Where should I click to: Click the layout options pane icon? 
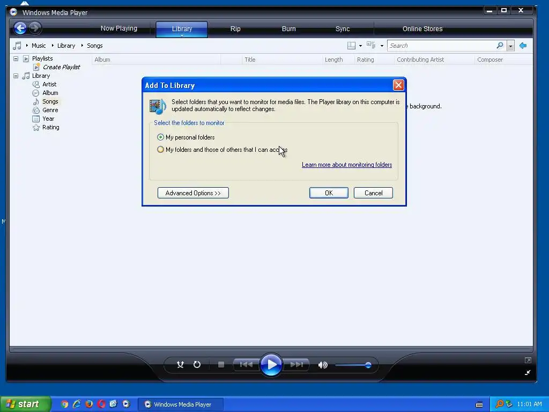[x=351, y=46]
